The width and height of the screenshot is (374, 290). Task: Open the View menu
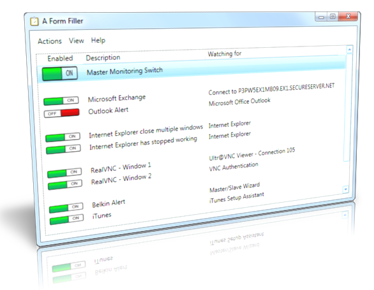(x=77, y=41)
